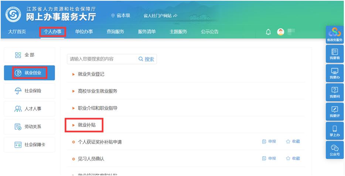The image size is (345, 176).
Task: Click the 我要评 feedback icon
Action: click(335, 112)
